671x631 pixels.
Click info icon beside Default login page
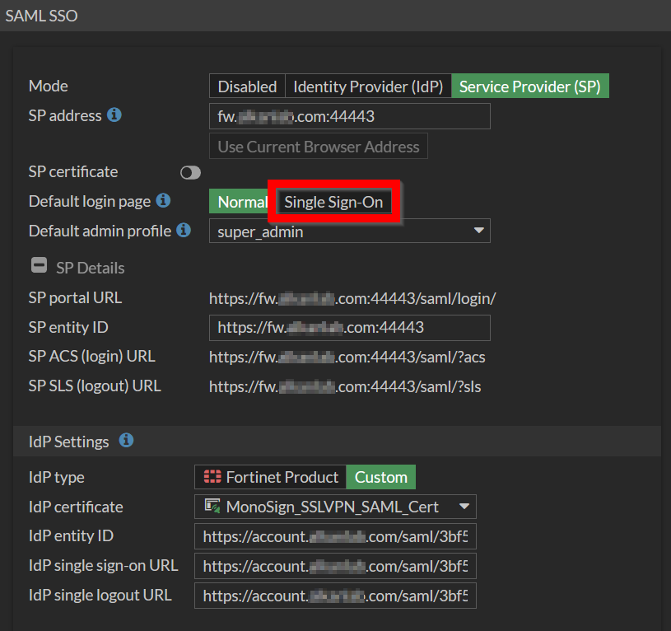(163, 201)
